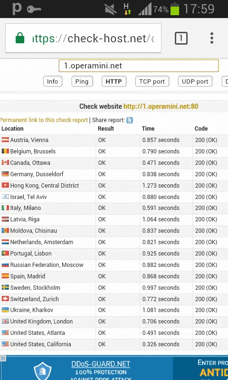Open the browser tab switcher icon
The image size is (228, 380).
pos(181,38)
